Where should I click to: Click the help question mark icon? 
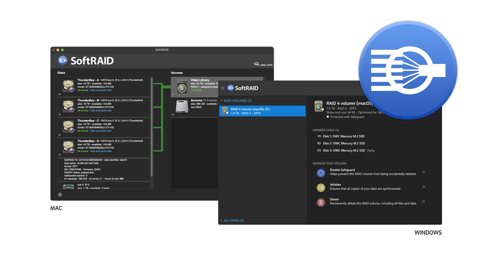point(60,195)
